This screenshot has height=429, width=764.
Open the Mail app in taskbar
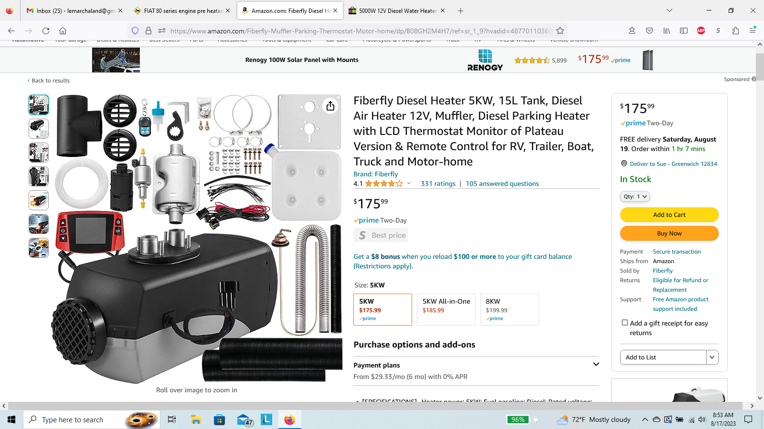tap(244, 419)
